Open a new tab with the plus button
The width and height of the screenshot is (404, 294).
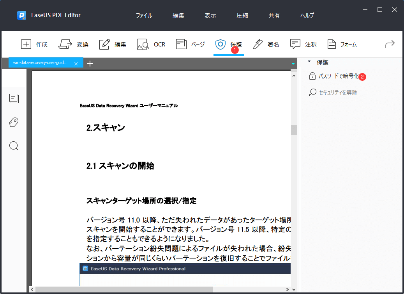tap(90, 63)
